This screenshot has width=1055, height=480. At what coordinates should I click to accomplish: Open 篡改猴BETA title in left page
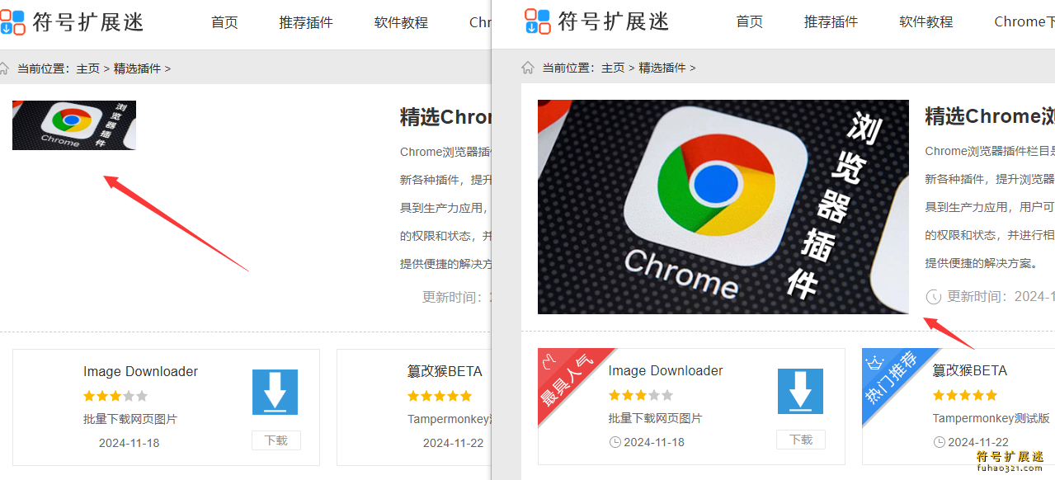pos(445,371)
